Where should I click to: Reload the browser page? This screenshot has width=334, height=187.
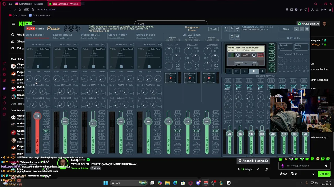(20, 10)
